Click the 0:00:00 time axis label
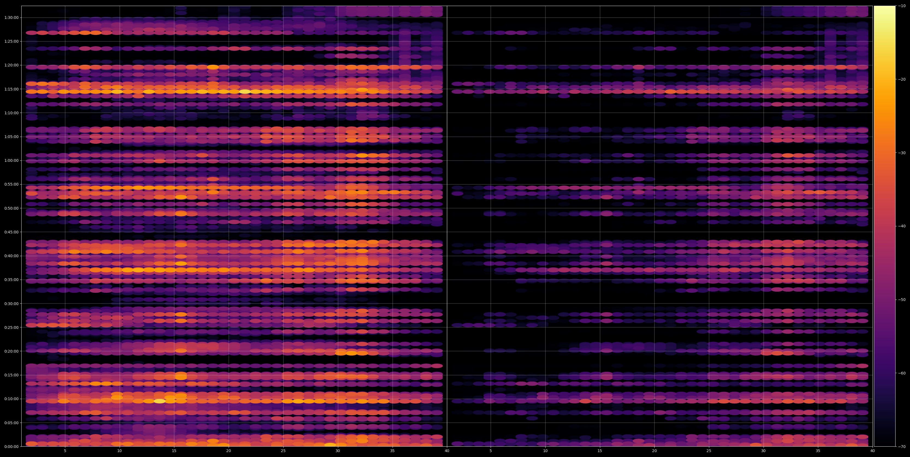Image resolution: width=910 pixels, height=457 pixels. [x=11, y=446]
